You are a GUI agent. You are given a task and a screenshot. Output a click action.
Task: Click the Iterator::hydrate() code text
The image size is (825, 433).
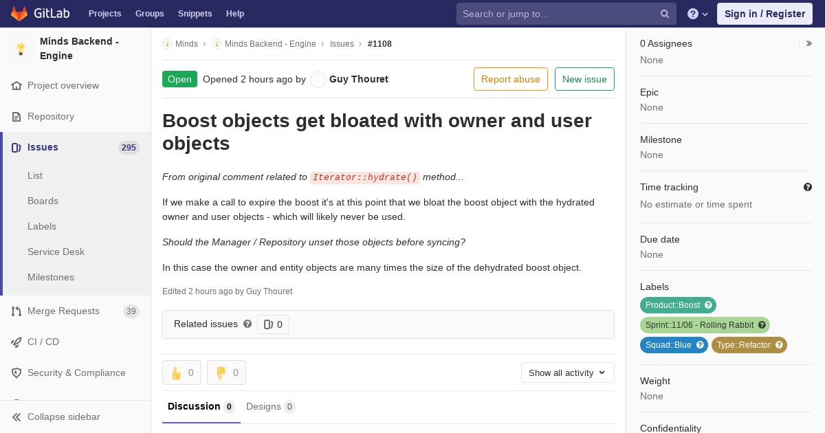(365, 177)
